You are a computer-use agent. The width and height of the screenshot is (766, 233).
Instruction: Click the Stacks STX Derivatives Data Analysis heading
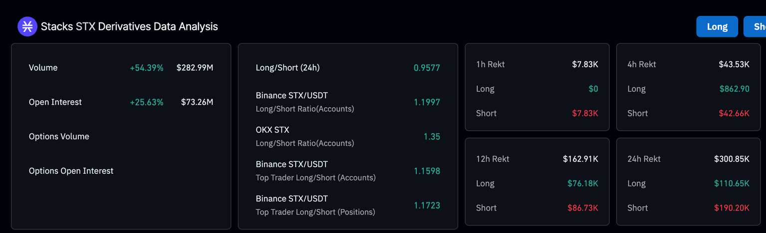click(x=129, y=26)
